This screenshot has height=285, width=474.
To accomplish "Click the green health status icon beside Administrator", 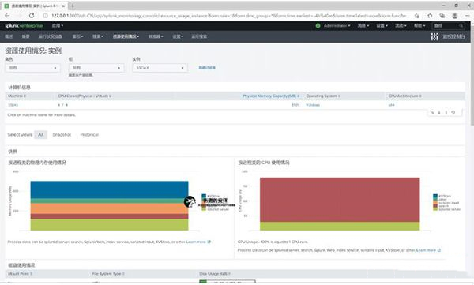I will pos(318,26).
